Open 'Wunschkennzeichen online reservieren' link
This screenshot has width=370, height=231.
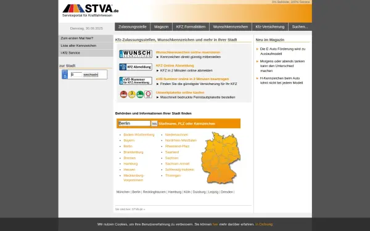188,52
